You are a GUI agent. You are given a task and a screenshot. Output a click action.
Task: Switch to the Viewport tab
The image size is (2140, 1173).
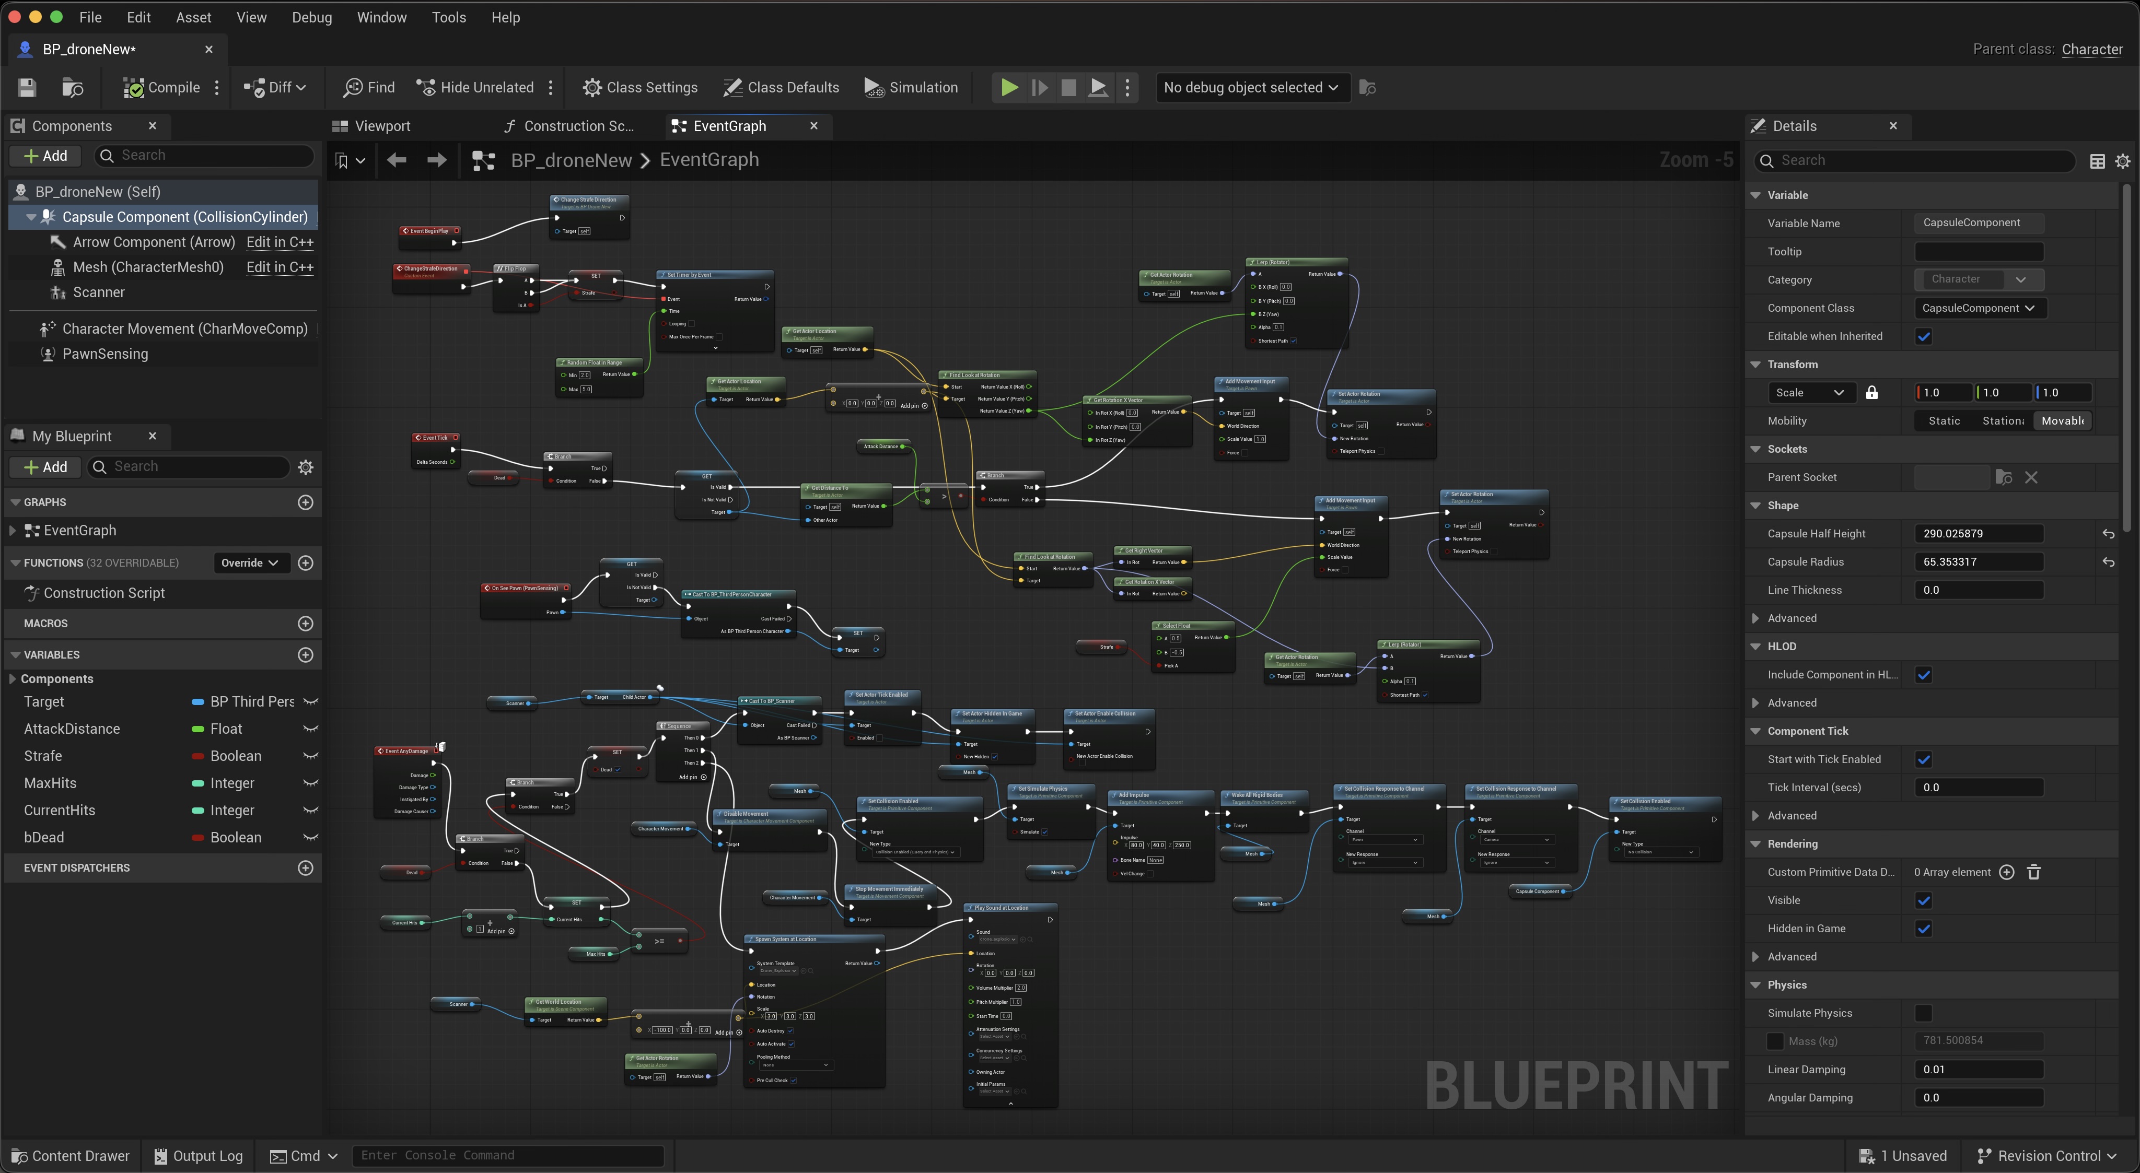coord(371,126)
